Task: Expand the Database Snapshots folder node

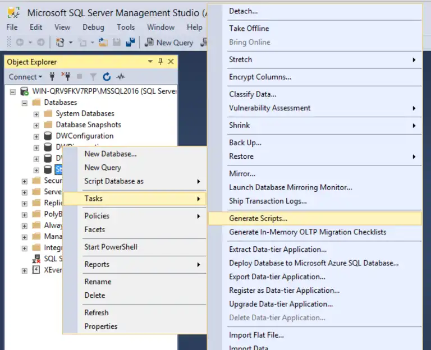Action: (x=36, y=125)
